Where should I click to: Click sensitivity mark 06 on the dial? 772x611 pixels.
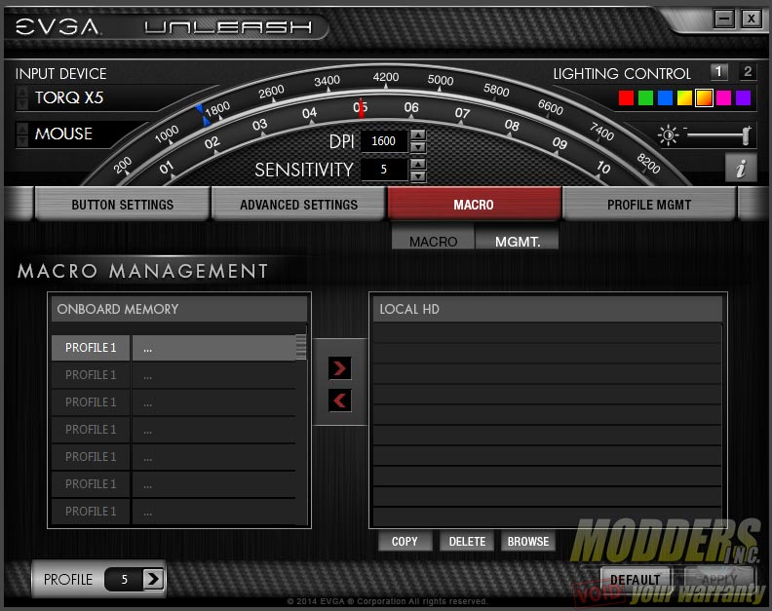click(x=411, y=107)
